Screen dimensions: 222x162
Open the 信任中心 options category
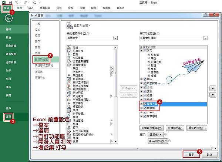coord(40,78)
